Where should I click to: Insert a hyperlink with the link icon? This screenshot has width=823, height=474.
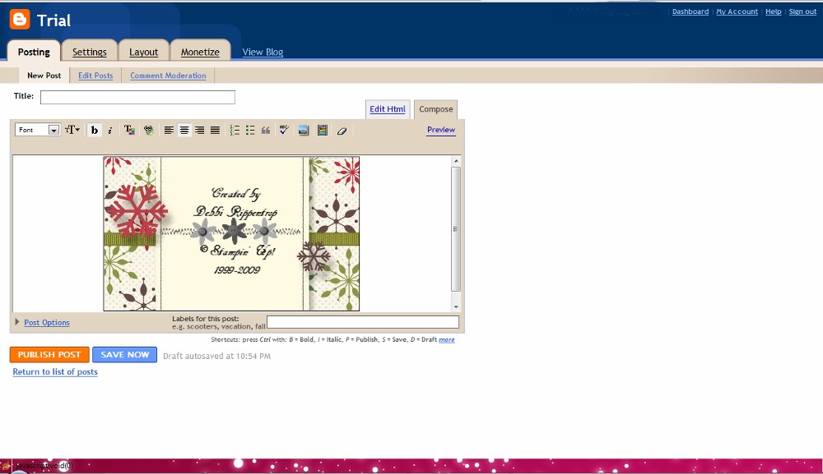click(x=148, y=131)
